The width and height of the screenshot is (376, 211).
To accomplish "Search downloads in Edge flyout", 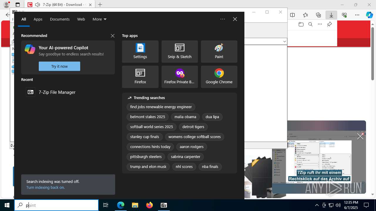I will (x=310, y=24).
